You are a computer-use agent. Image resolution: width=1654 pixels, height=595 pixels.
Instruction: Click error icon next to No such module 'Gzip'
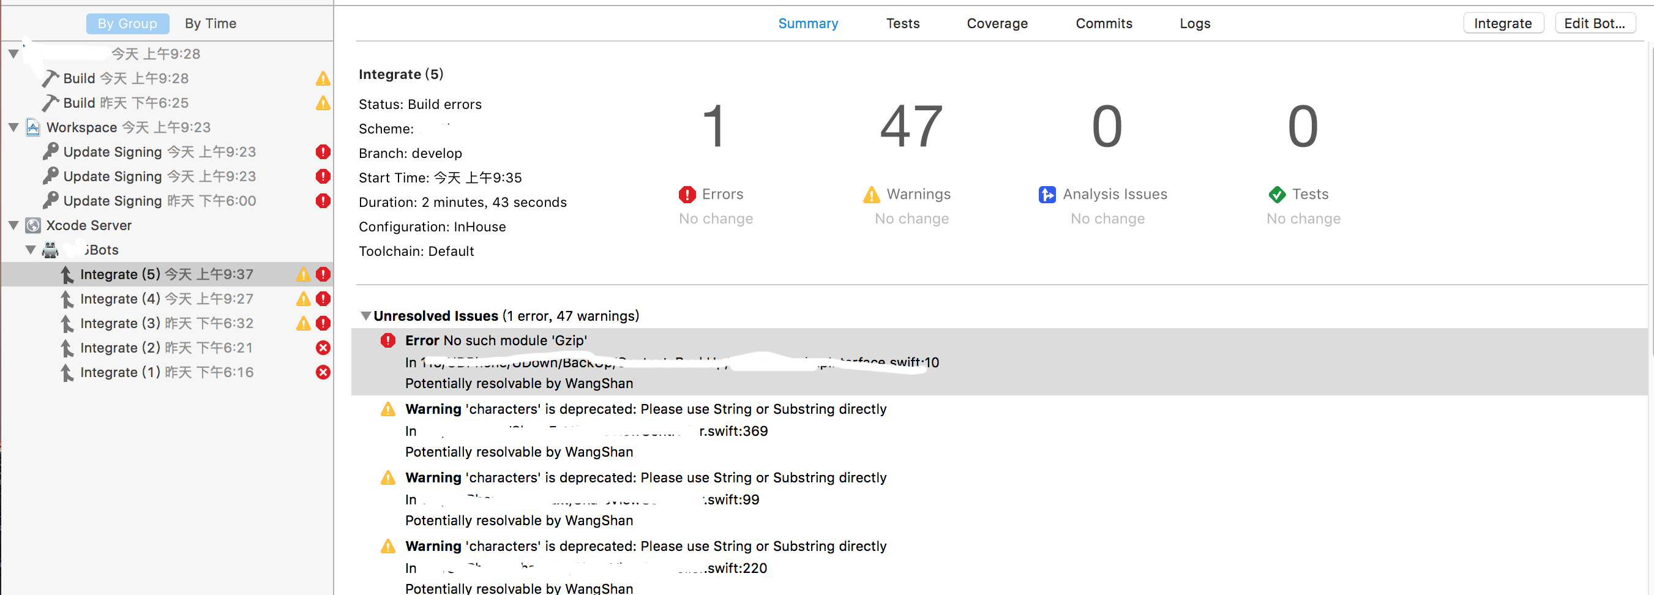point(388,340)
